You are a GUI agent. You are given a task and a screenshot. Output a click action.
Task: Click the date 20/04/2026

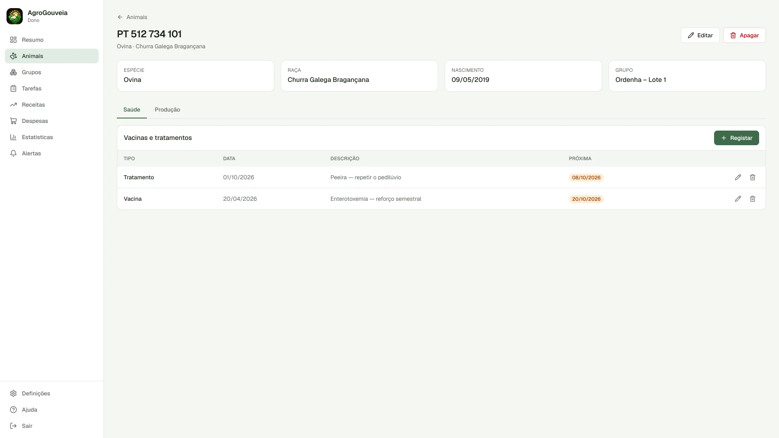(240, 199)
